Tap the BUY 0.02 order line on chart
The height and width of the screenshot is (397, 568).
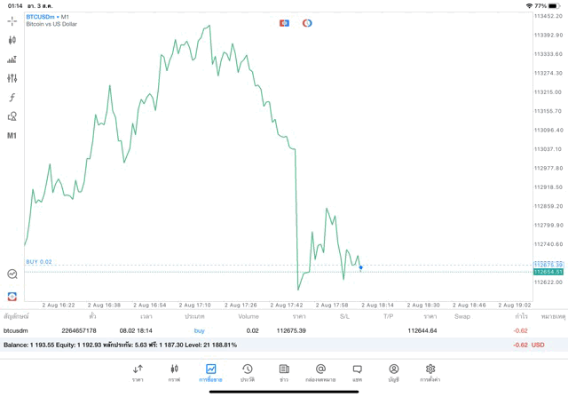click(39, 262)
